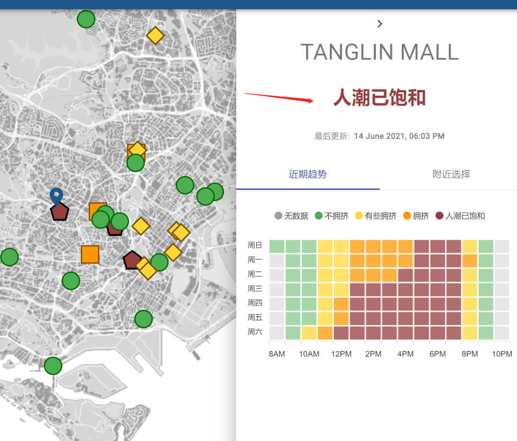Click the green circle southwest of the standalone orange square

tap(71, 281)
